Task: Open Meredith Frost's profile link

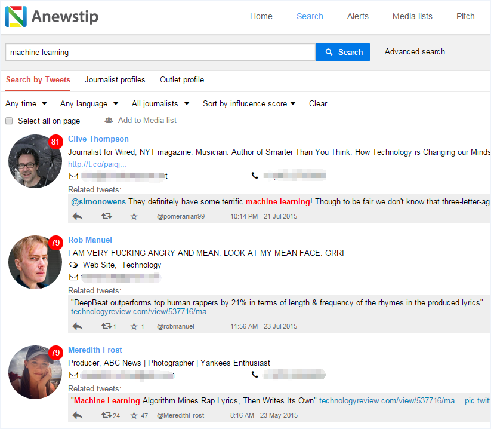Action: coord(95,350)
